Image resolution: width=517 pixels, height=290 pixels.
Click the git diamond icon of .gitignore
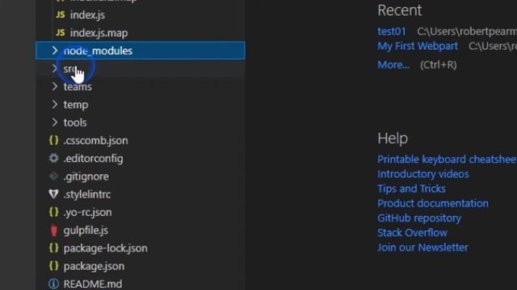[54, 176]
